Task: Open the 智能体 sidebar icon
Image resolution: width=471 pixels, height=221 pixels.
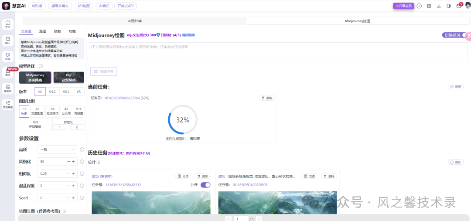Action: click(8, 88)
